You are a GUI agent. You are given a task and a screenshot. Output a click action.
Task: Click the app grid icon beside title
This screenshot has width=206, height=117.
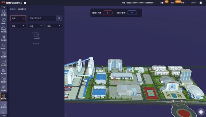25,3
